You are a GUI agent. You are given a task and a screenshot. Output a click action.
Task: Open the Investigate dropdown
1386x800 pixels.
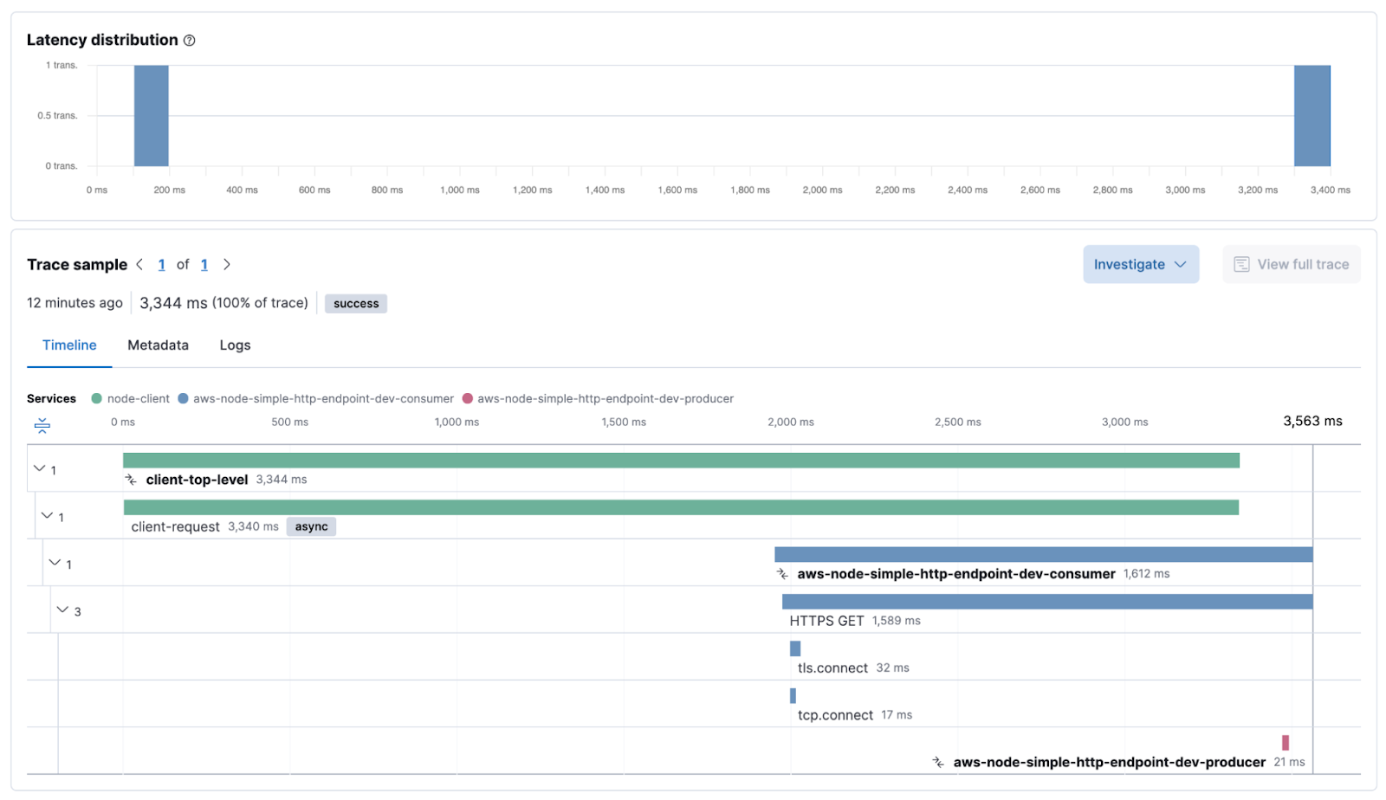[1140, 264]
